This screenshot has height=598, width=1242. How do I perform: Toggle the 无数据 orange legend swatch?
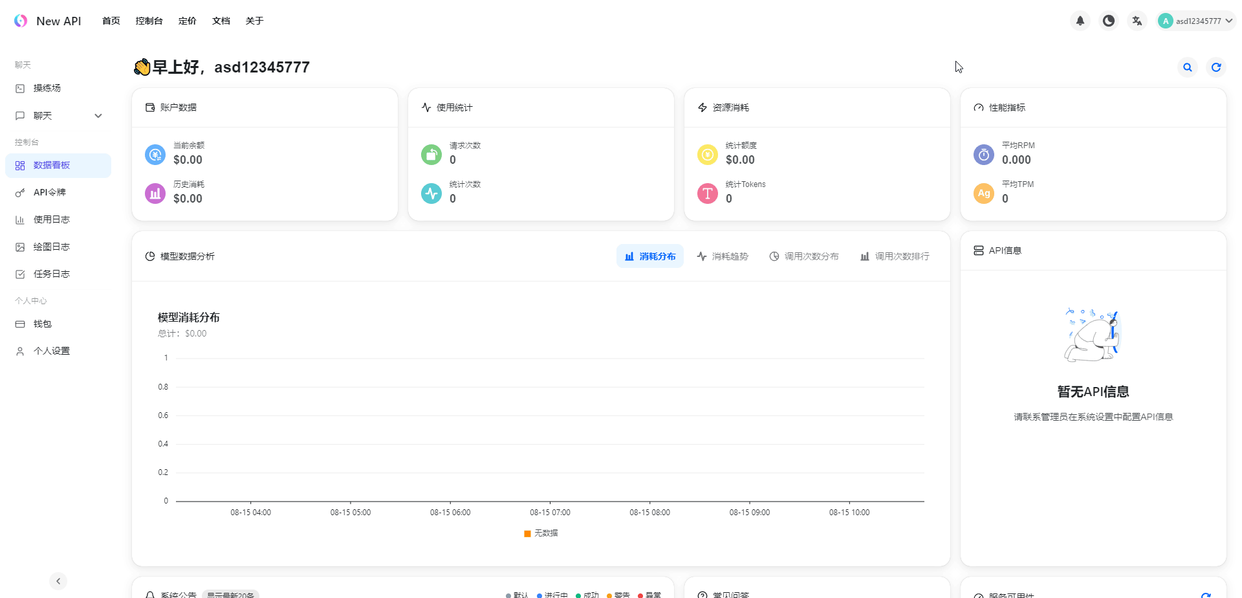point(527,533)
